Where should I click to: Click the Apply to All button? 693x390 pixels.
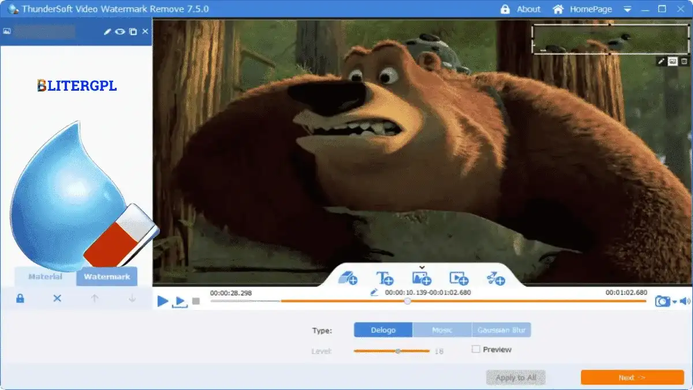pyautogui.click(x=516, y=377)
